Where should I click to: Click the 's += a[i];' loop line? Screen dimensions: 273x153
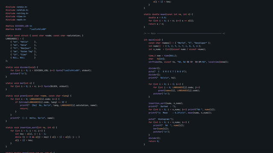click(171, 21)
